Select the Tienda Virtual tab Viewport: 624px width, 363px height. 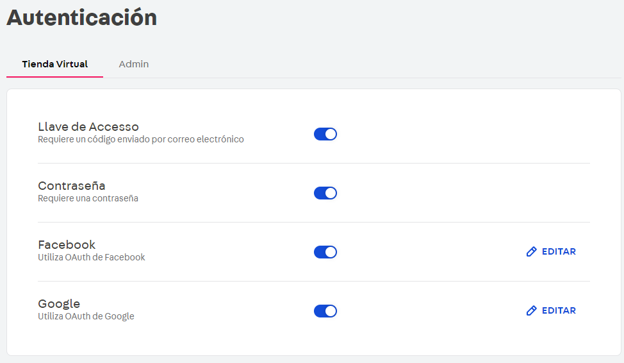point(54,64)
